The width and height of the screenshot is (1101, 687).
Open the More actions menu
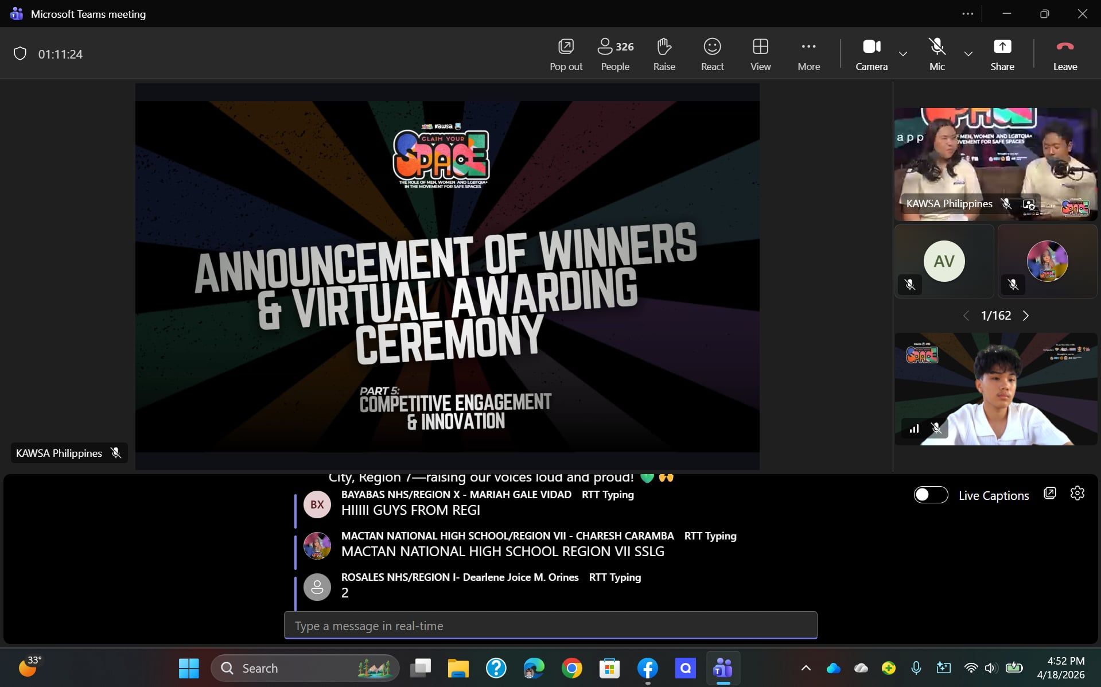tap(808, 55)
